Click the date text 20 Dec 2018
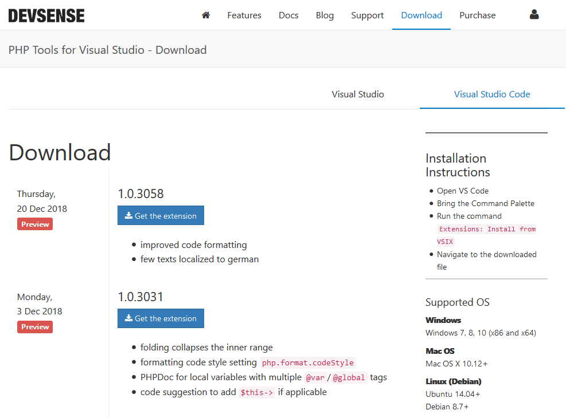 42,208
